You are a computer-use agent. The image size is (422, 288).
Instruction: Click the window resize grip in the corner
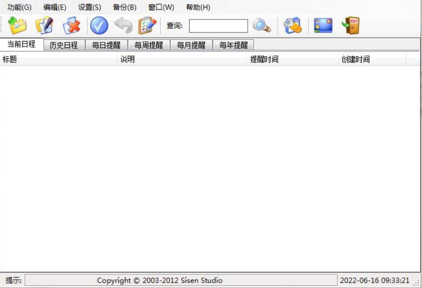tap(417, 283)
